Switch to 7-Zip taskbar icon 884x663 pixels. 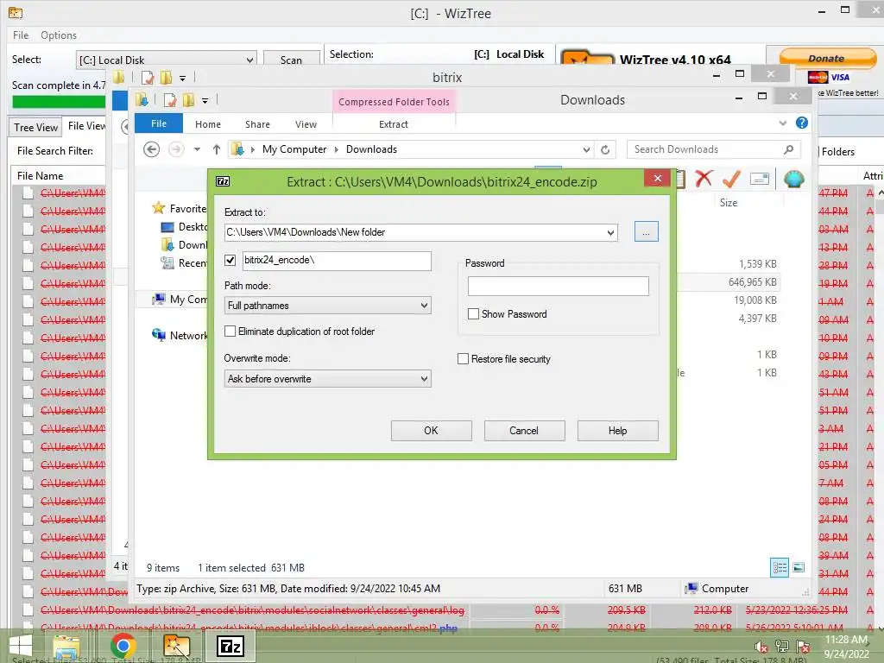point(230,646)
